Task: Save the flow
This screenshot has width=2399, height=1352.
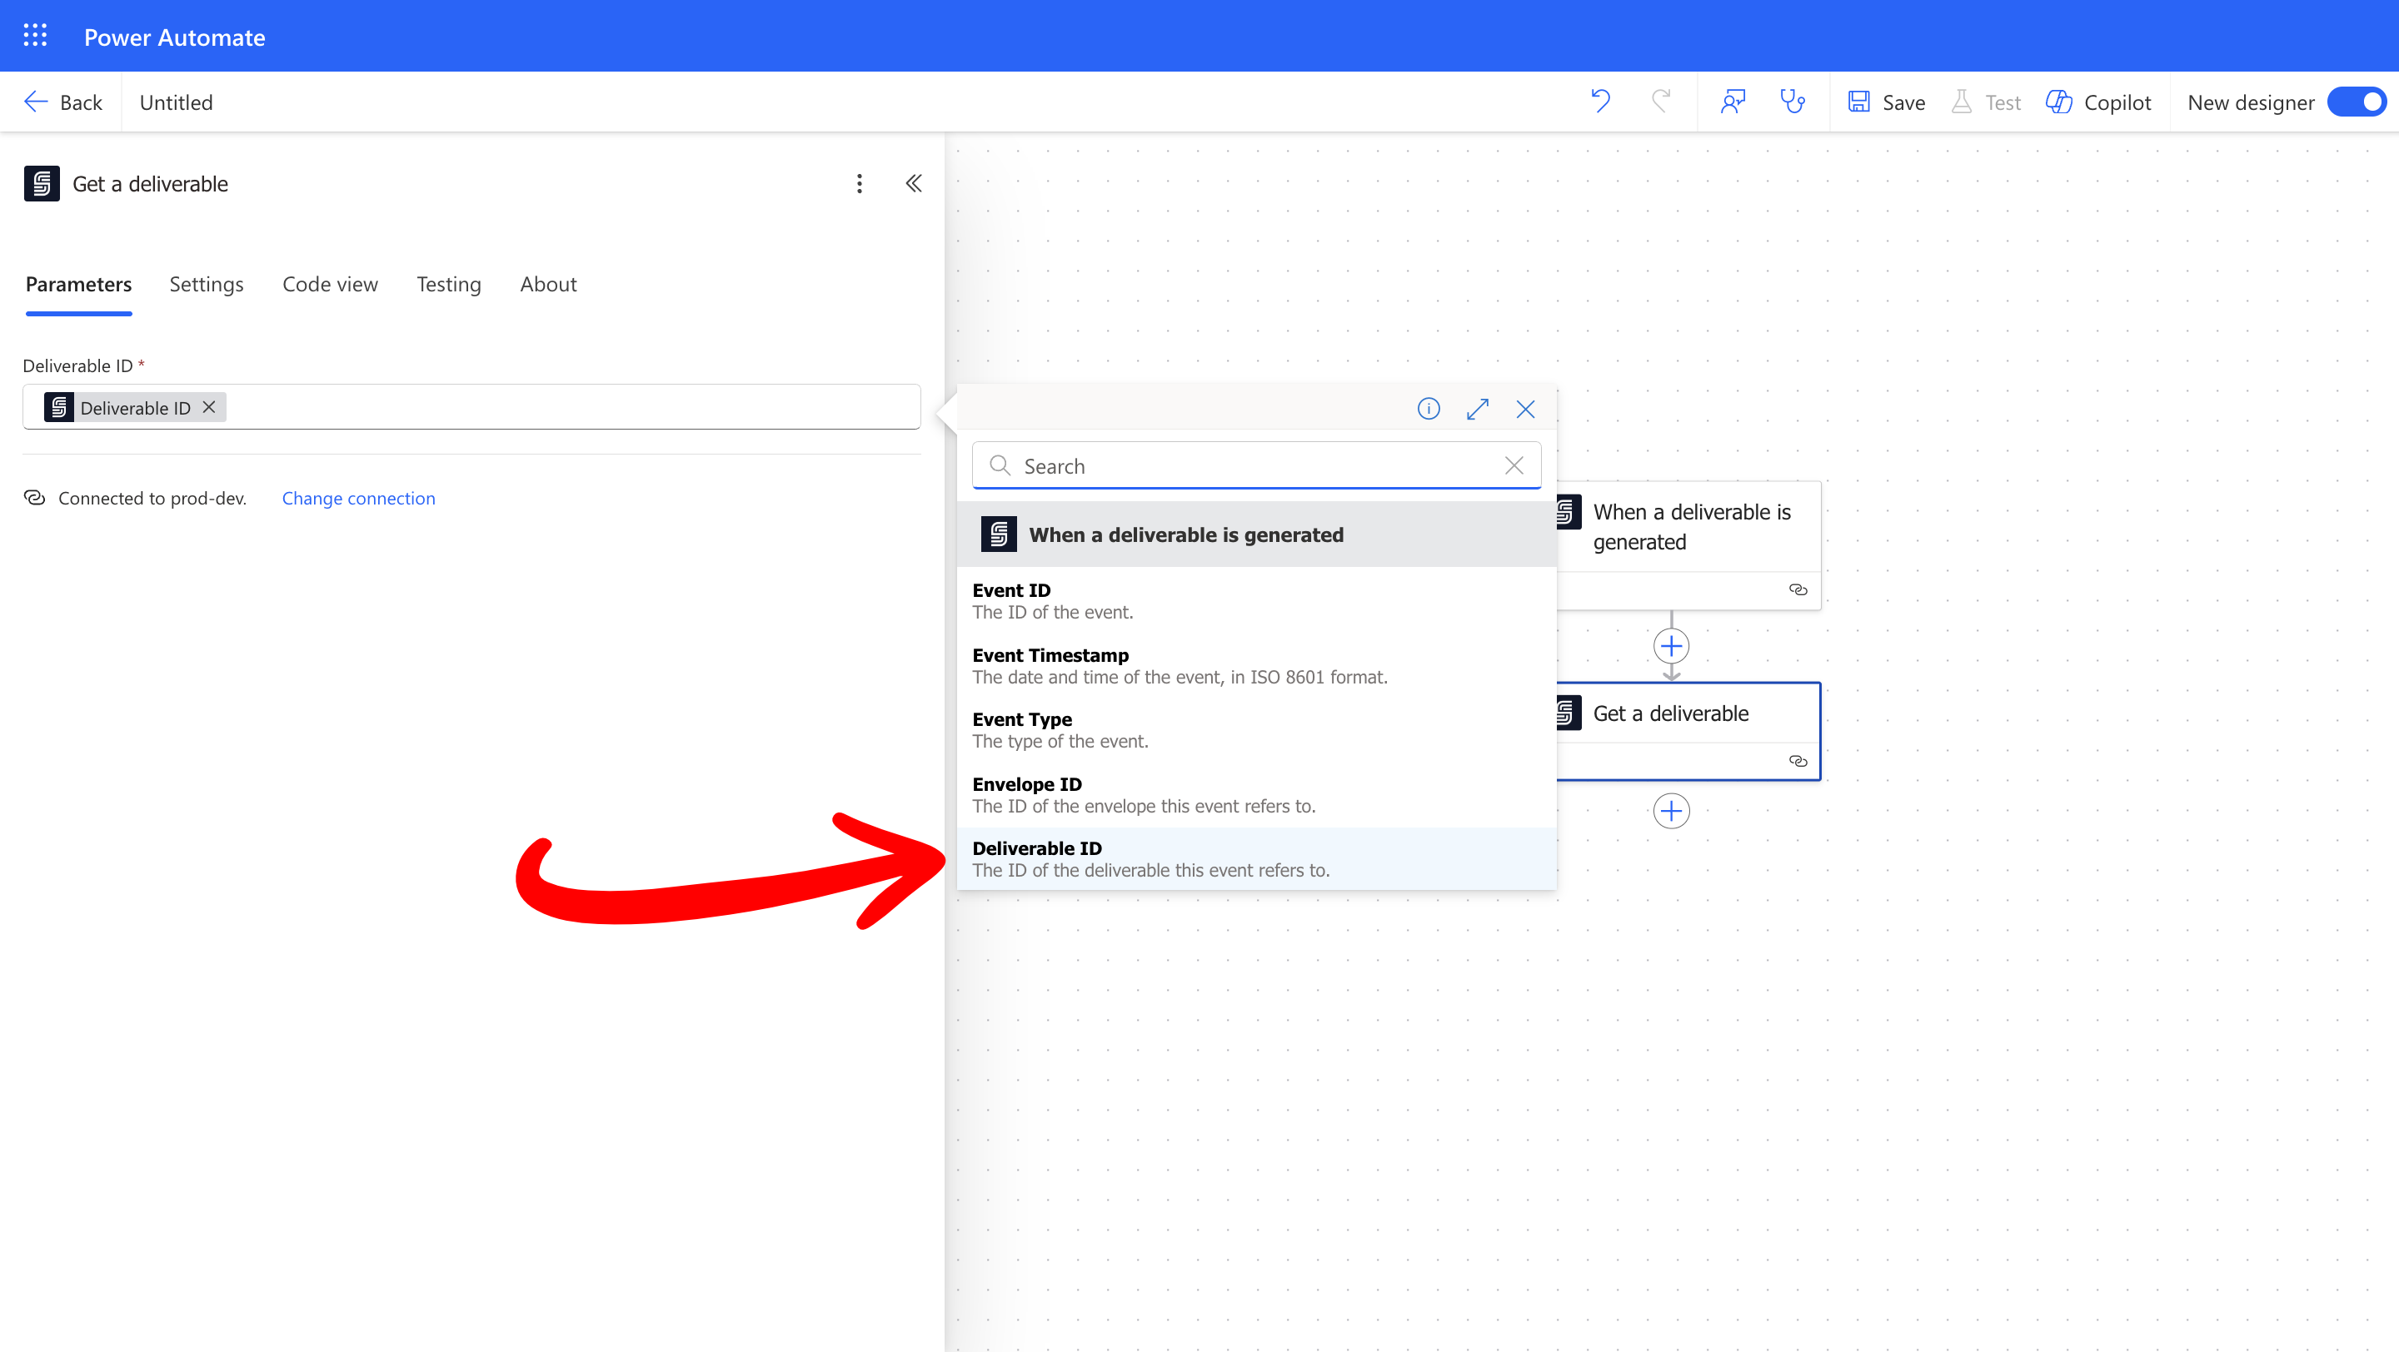Action: 1887,102
